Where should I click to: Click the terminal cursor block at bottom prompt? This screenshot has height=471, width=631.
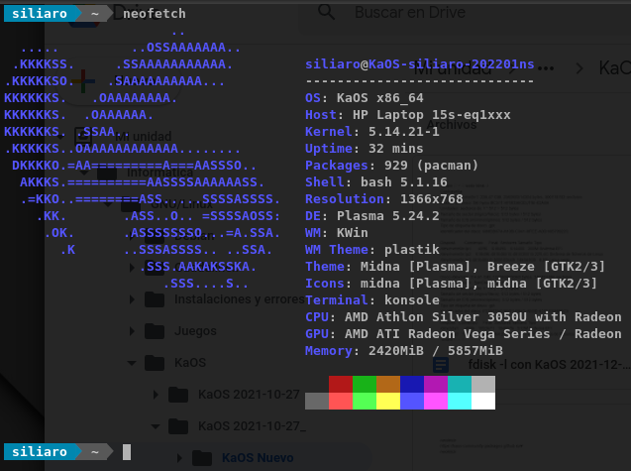127,452
